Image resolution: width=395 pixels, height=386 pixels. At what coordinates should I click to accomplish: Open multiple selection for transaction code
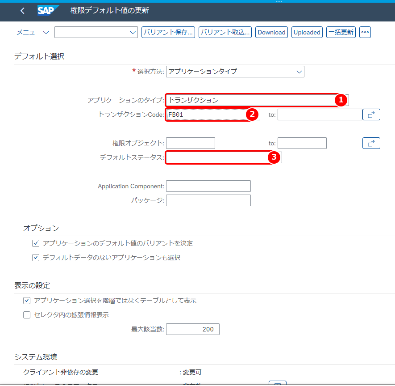point(371,115)
